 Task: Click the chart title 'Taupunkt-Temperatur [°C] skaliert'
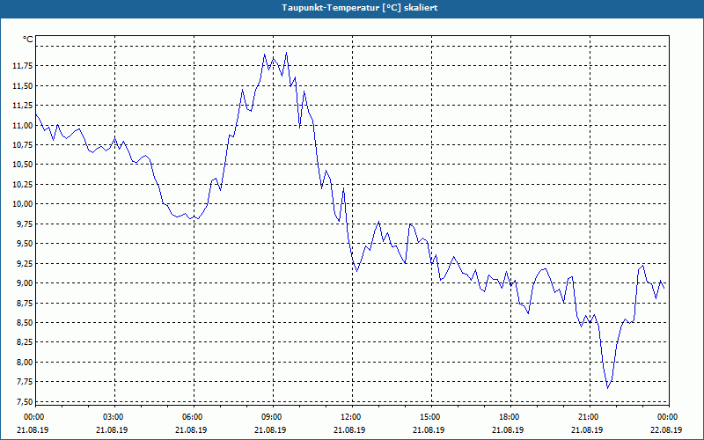pos(360,8)
